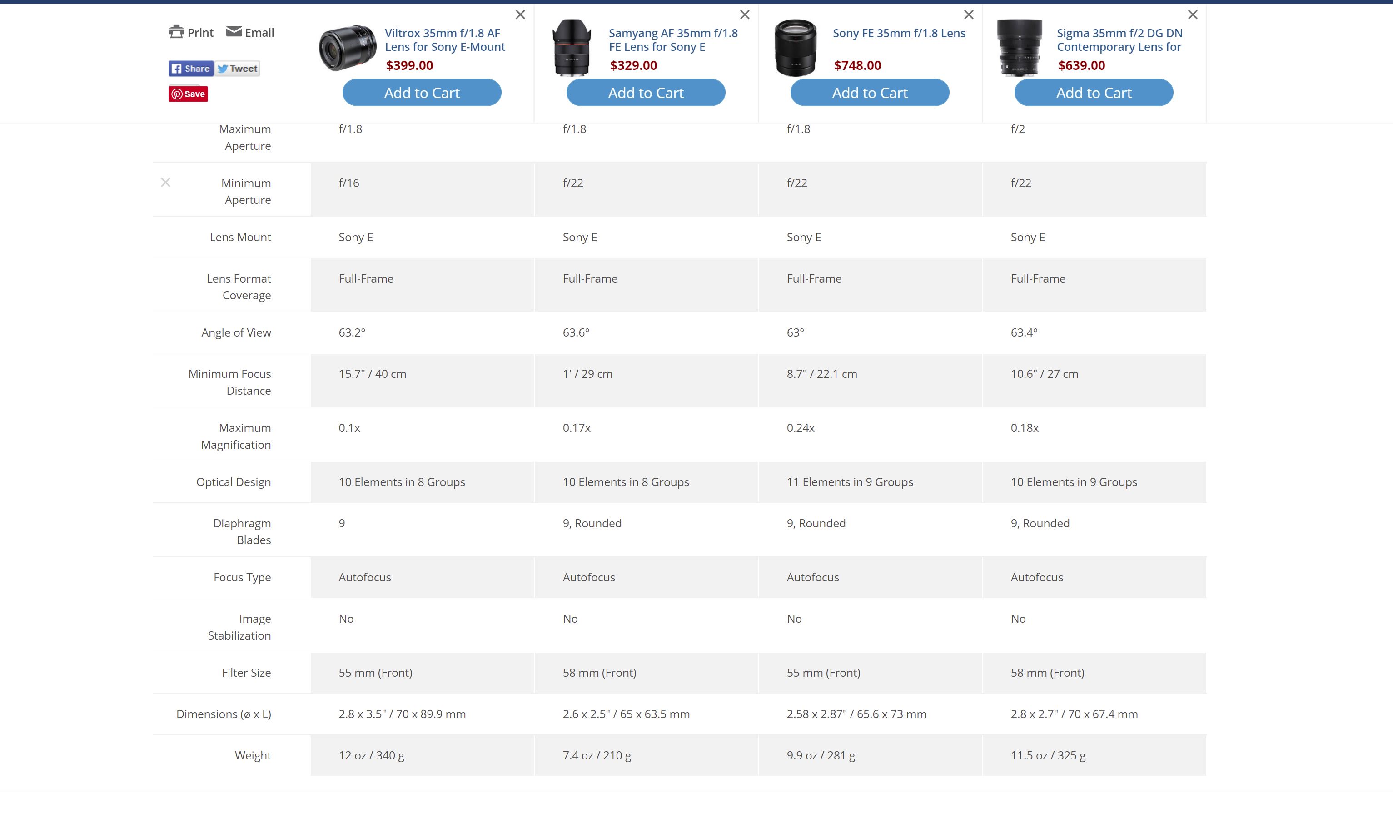Add Viltrox 35mm lens to cart
The height and width of the screenshot is (823, 1393).
[x=422, y=93]
